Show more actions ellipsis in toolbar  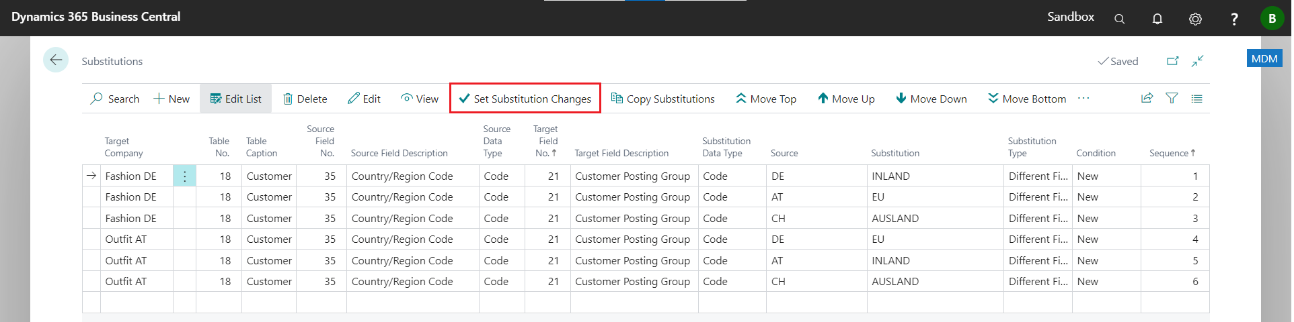(1083, 98)
